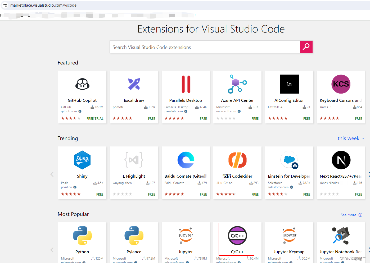Click the Jupyter extension logo
The image size is (370, 263).
tap(186, 236)
